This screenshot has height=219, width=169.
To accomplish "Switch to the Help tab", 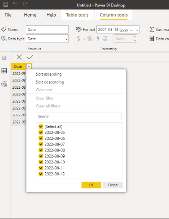I will tap(51, 15).
